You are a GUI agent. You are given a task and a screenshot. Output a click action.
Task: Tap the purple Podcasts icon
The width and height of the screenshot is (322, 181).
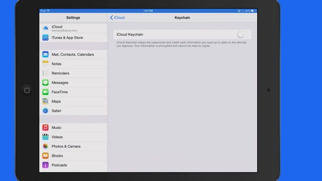click(x=45, y=165)
